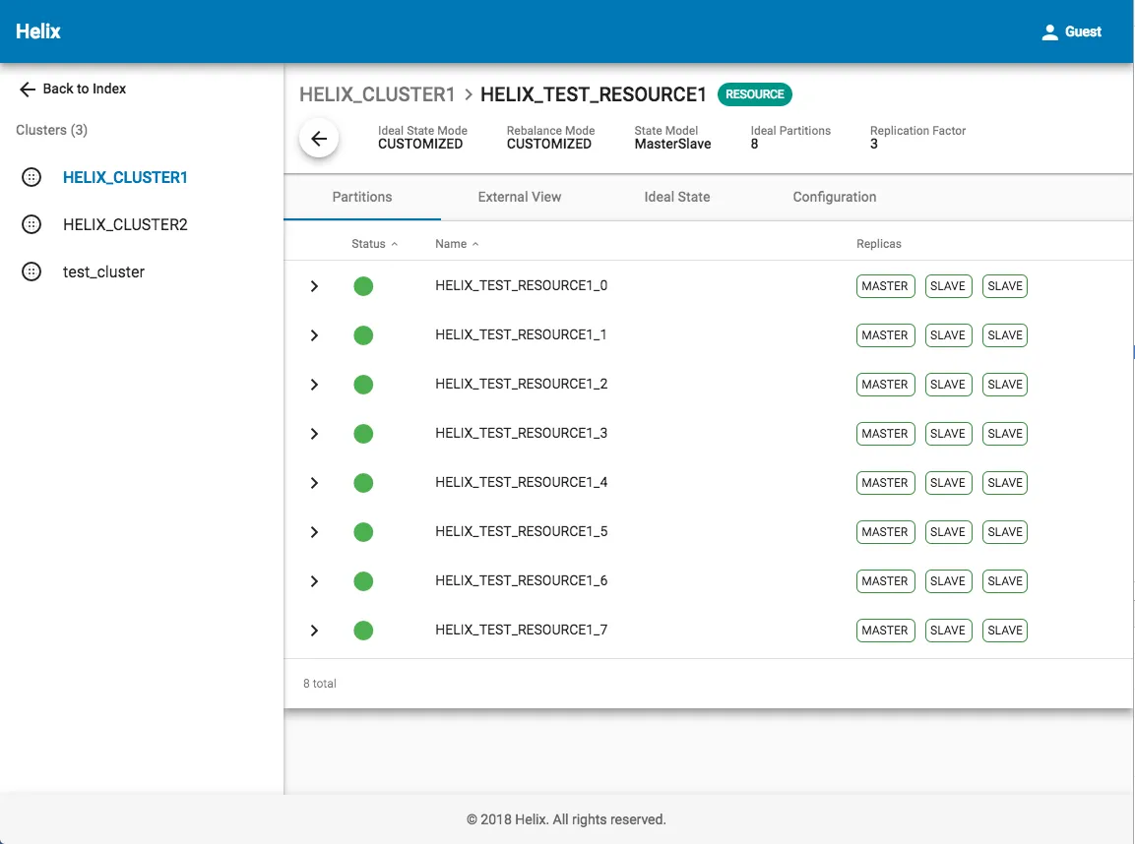Click the Back to Index arrow

tap(28, 89)
